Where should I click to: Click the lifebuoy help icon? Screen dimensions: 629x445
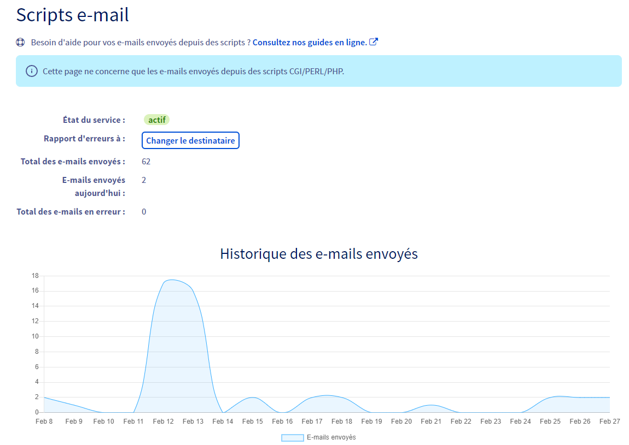coord(20,42)
